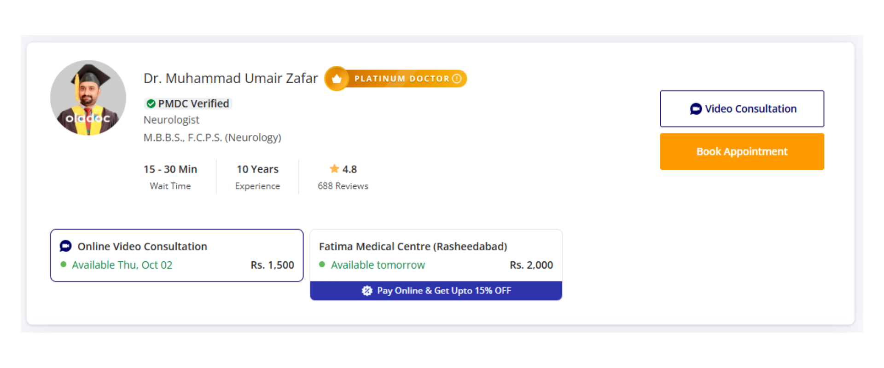Click the Pay Online & Get Upto 15% OFF text
The height and width of the screenshot is (368, 884).
click(444, 291)
